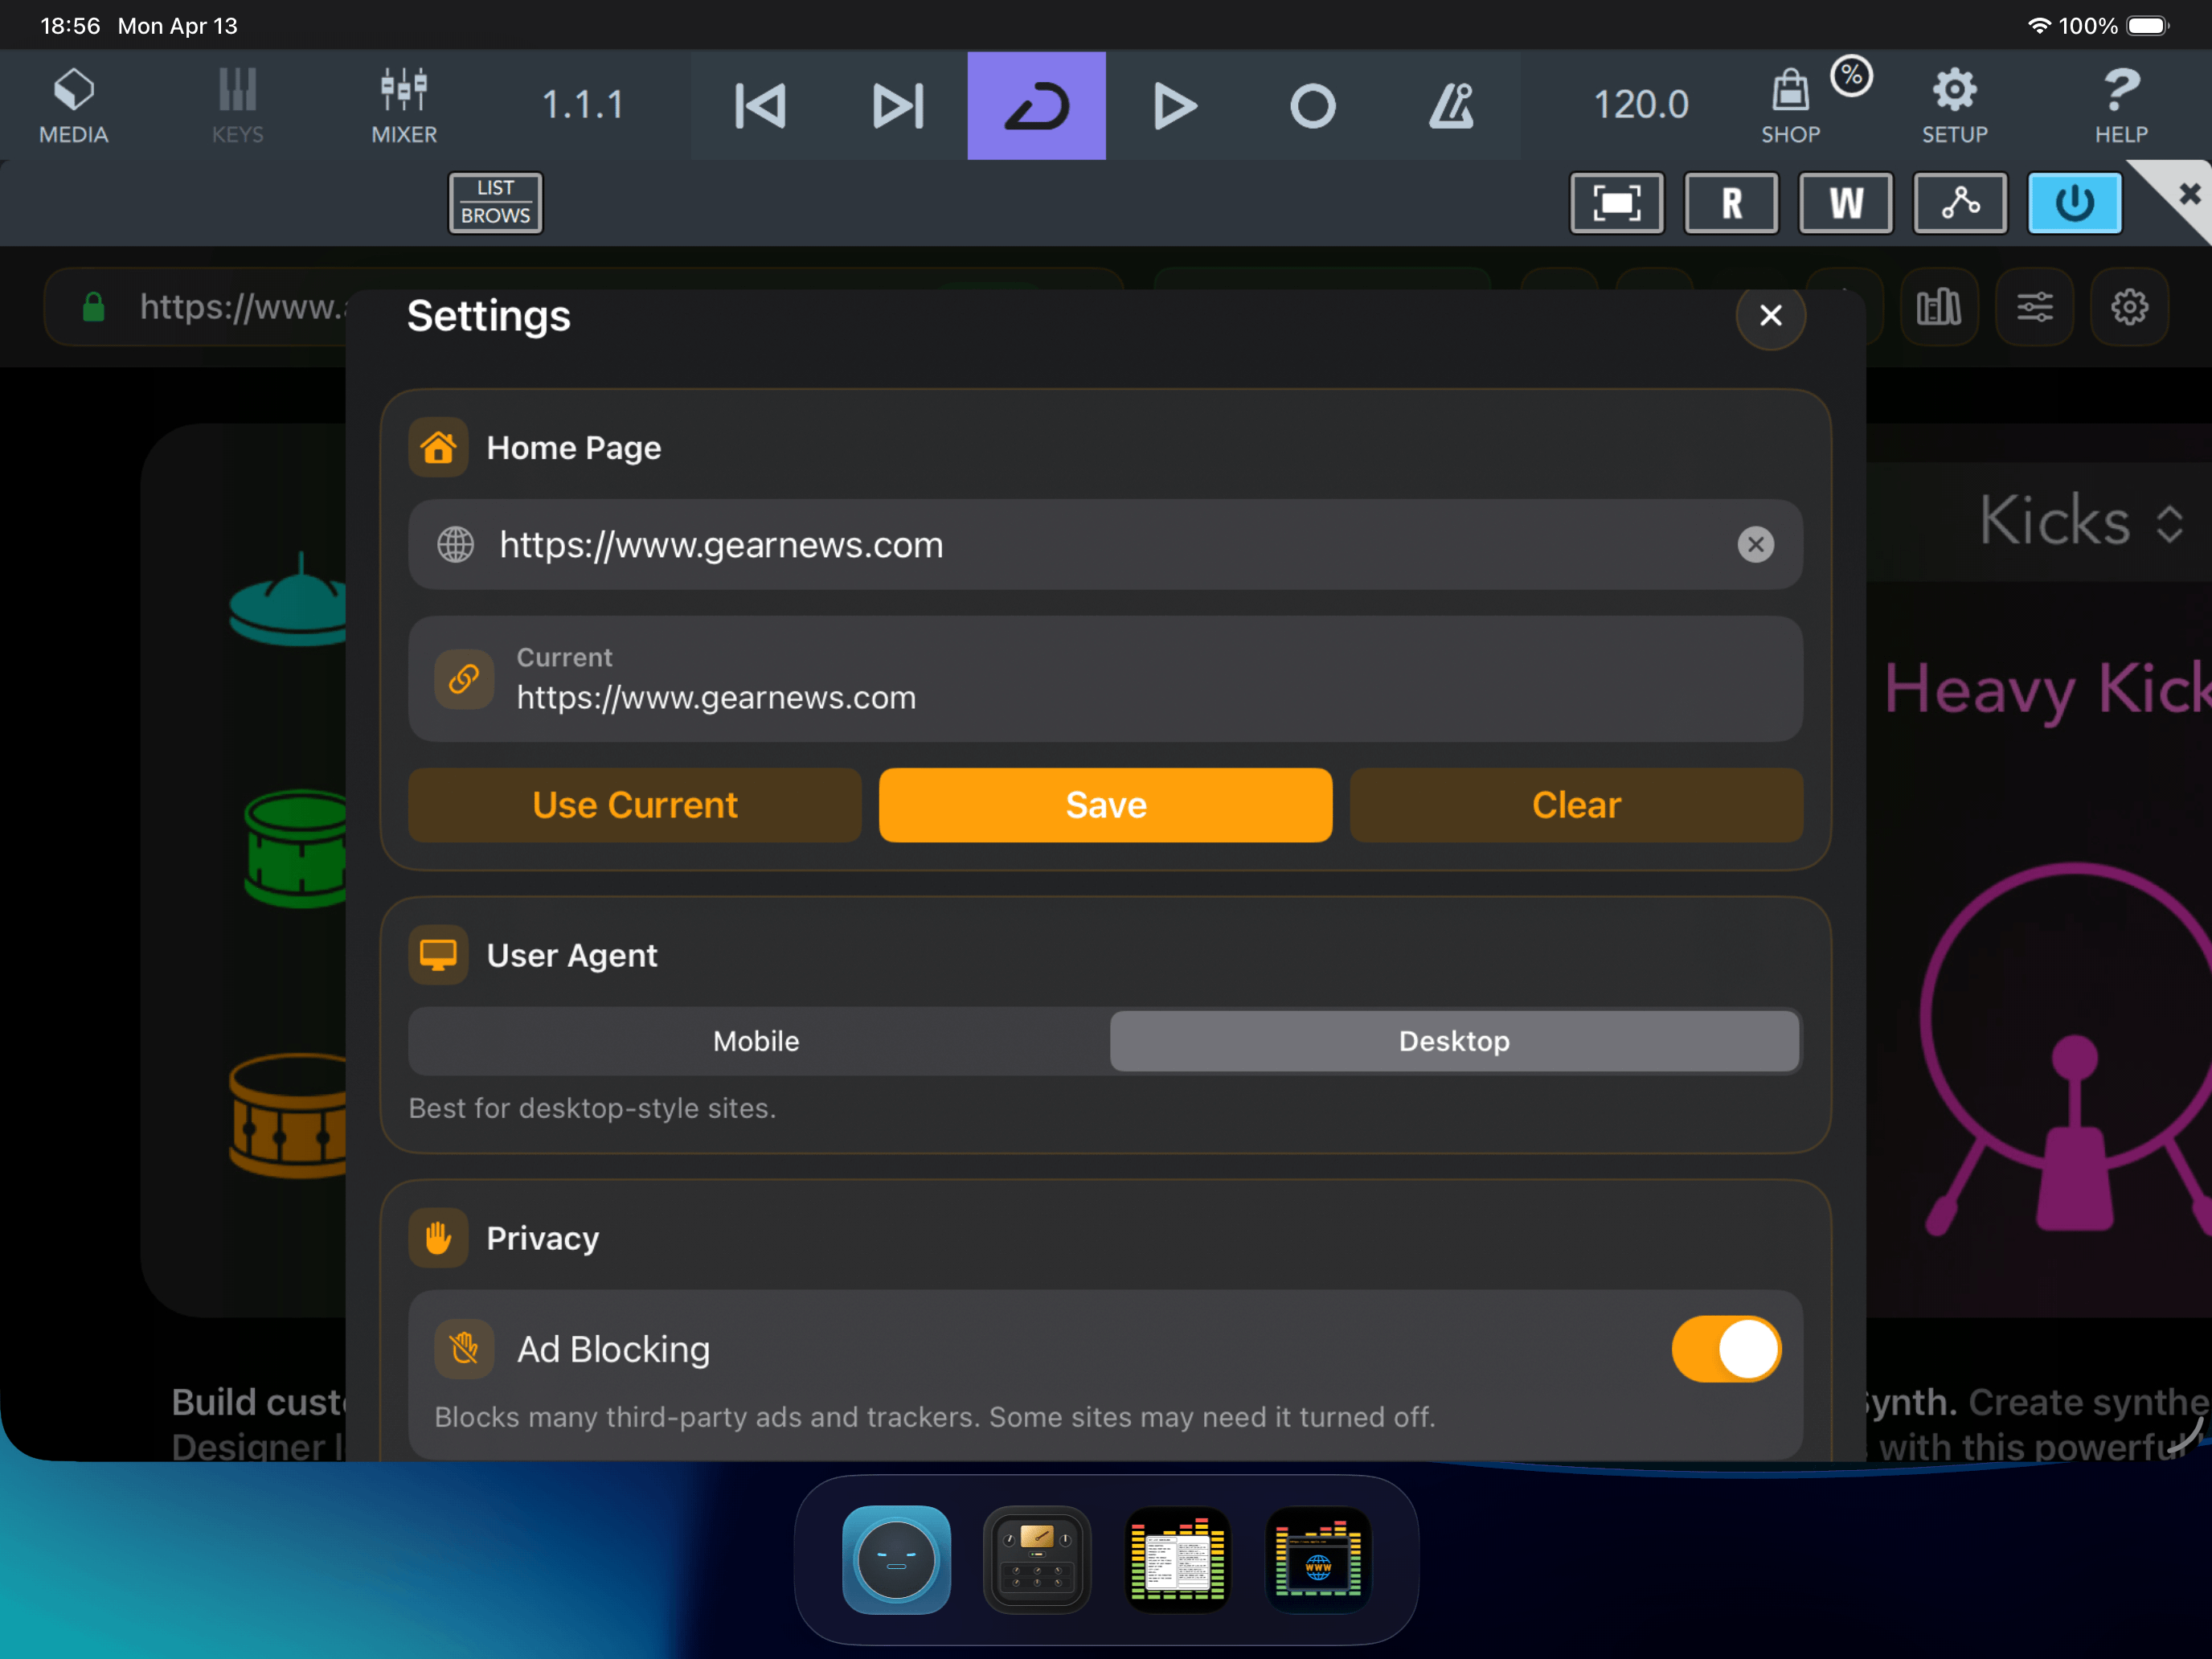Clear the home page URL text
This screenshot has width=2212, height=1659.
point(1755,545)
